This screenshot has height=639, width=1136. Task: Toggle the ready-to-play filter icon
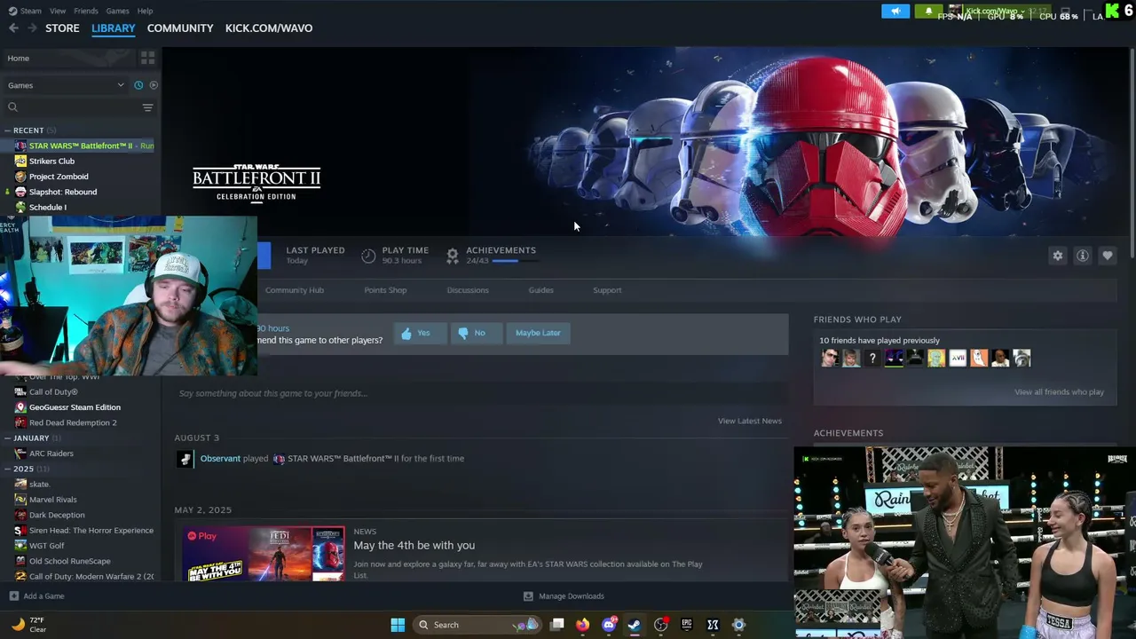click(154, 85)
